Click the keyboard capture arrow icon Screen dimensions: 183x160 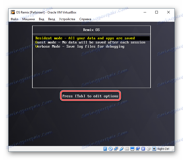click(x=154, y=149)
